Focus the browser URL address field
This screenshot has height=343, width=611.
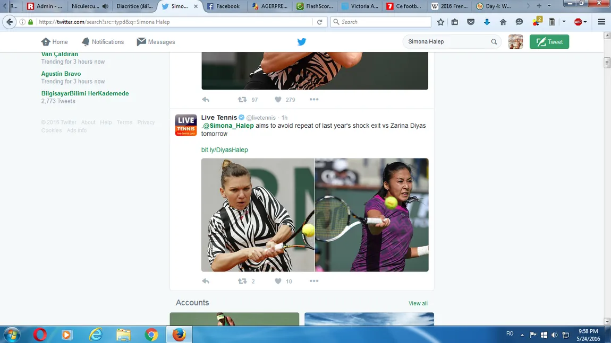point(175,22)
